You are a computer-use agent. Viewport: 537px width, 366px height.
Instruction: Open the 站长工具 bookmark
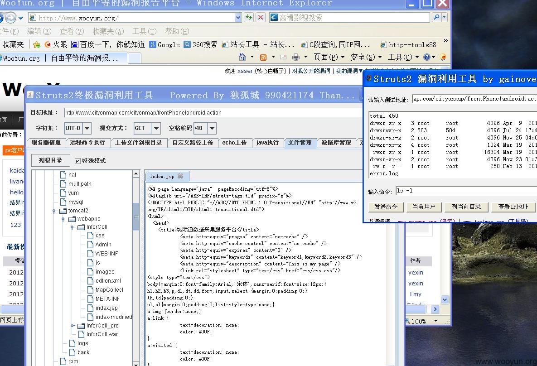258,44
